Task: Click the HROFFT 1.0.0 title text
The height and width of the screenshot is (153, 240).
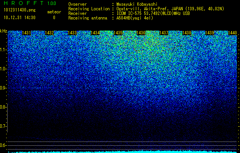Action: tap(30, 3)
